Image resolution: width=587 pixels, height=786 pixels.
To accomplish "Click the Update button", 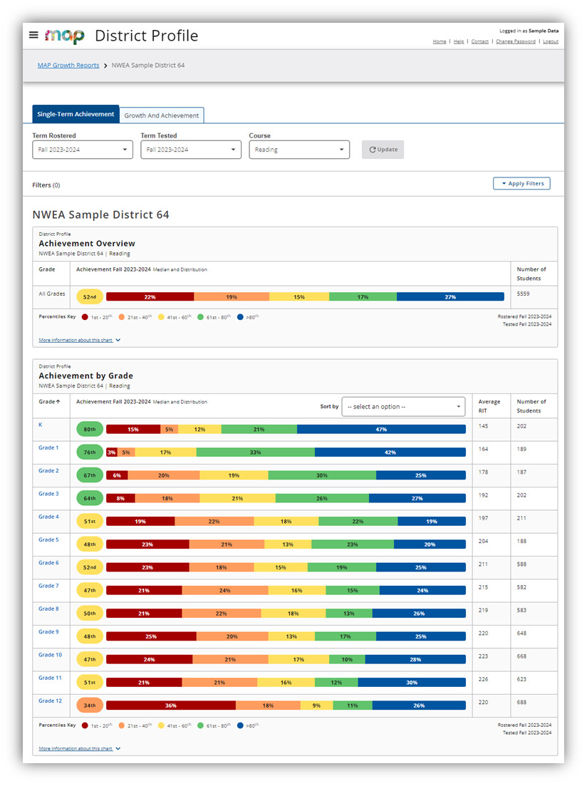I will (383, 150).
